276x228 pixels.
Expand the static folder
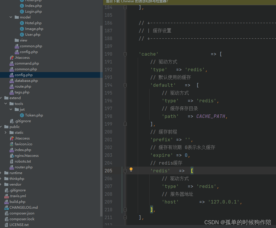pyautogui.click(x=6, y=132)
